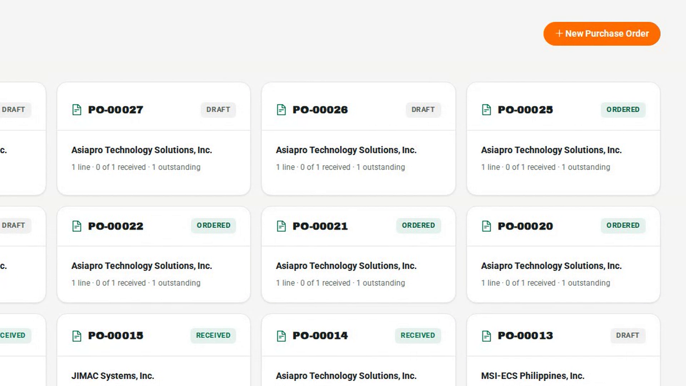Select the Asiapro supplier name on PO-00022

141,266
